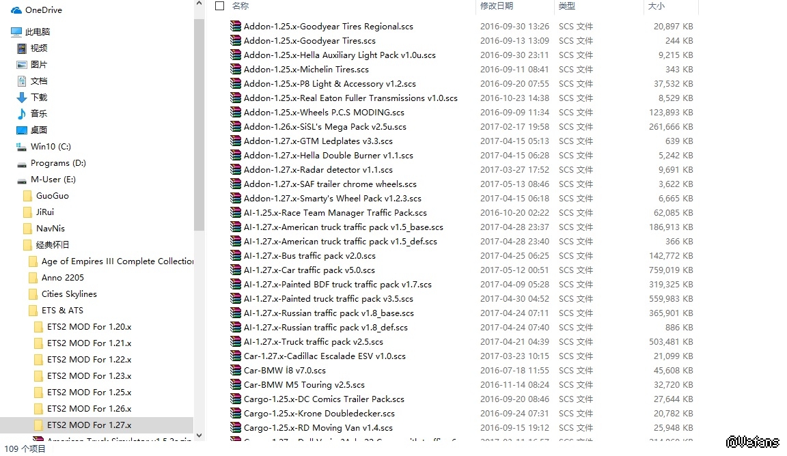Open the ETS2 MOD For 1.21.x folder
The width and height of the screenshot is (787, 456).
(x=89, y=343)
